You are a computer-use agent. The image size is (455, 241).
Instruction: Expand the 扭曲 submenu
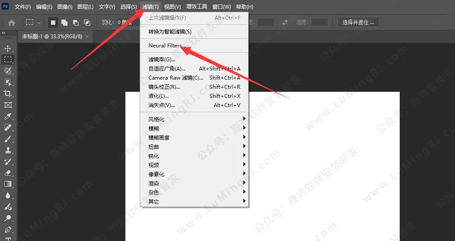point(194,147)
